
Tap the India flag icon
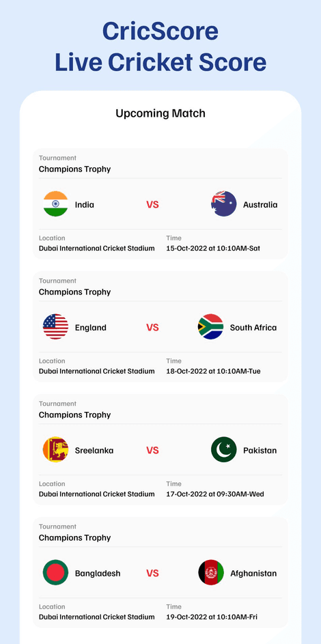(x=55, y=204)
